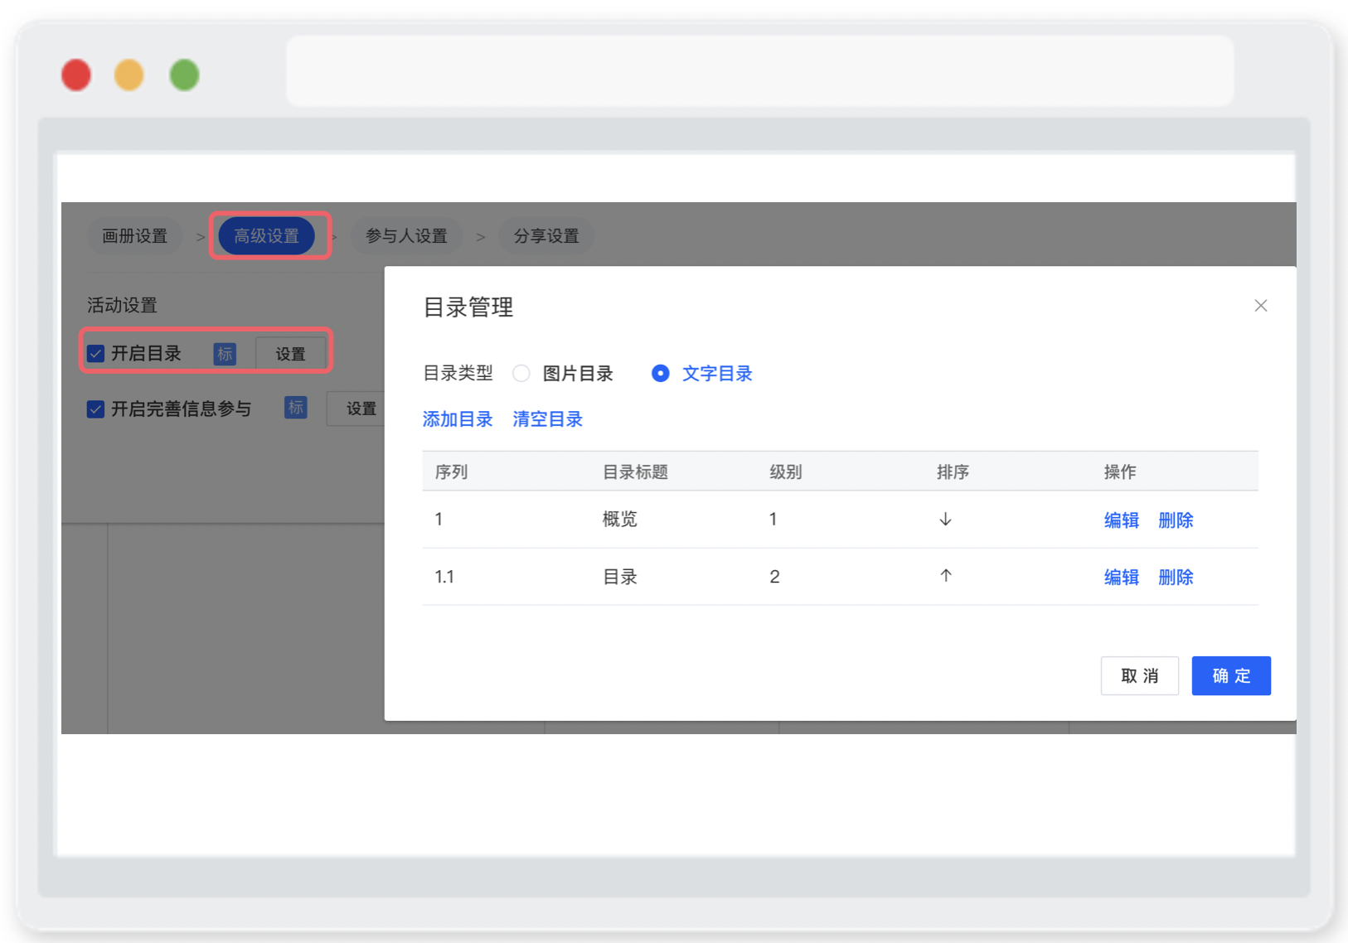
Task: Click the yellow window minimize dot
Action: [128, 75]
